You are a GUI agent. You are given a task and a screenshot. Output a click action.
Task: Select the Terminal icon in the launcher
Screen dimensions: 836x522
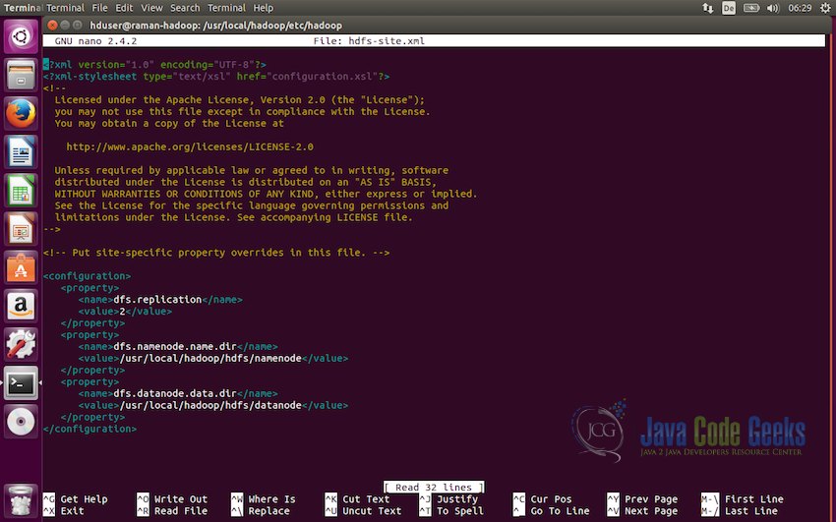(x=21, y=383)
